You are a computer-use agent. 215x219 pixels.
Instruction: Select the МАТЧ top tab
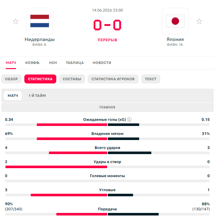point(11,63)
